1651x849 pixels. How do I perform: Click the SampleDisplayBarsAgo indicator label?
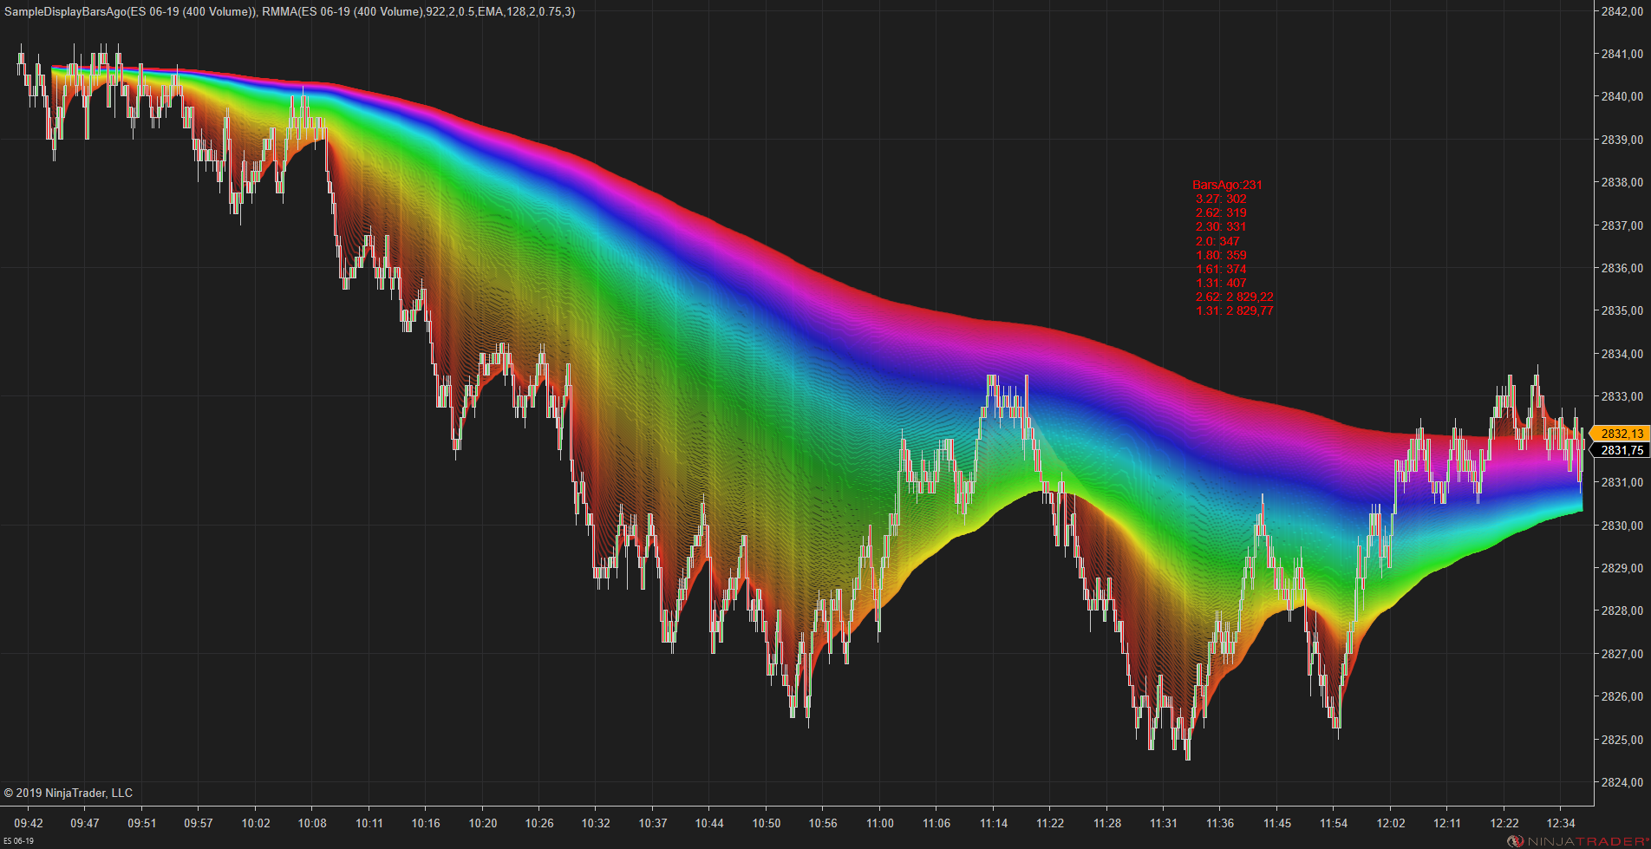click(130, 11)
